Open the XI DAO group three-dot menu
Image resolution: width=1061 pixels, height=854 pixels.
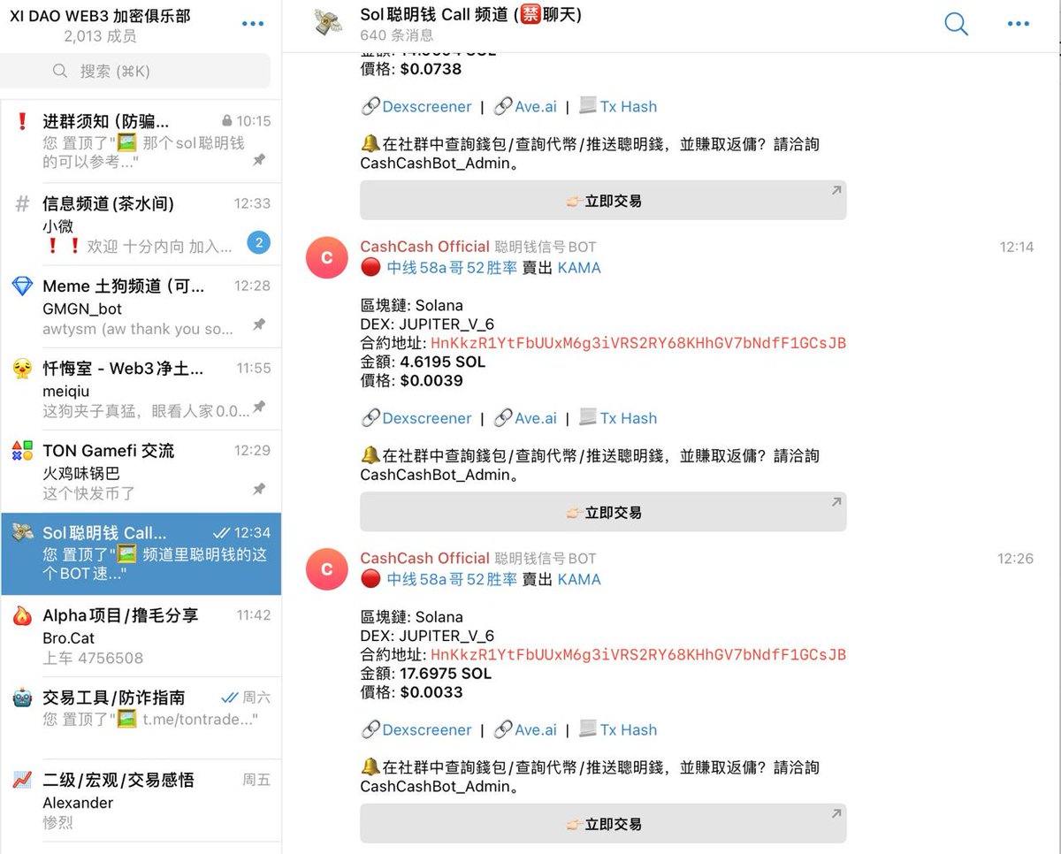[x=253, y=24]
